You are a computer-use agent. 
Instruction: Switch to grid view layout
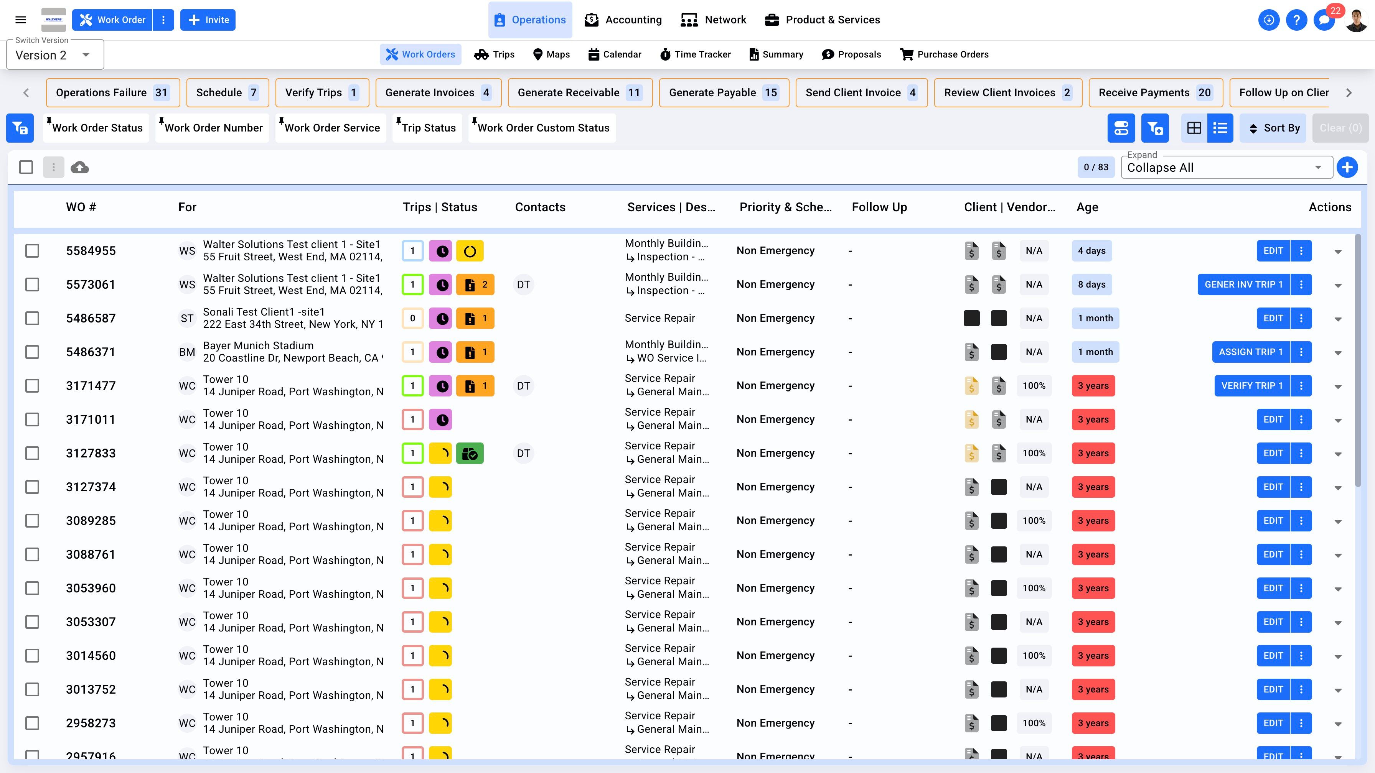pos(1194,128)
